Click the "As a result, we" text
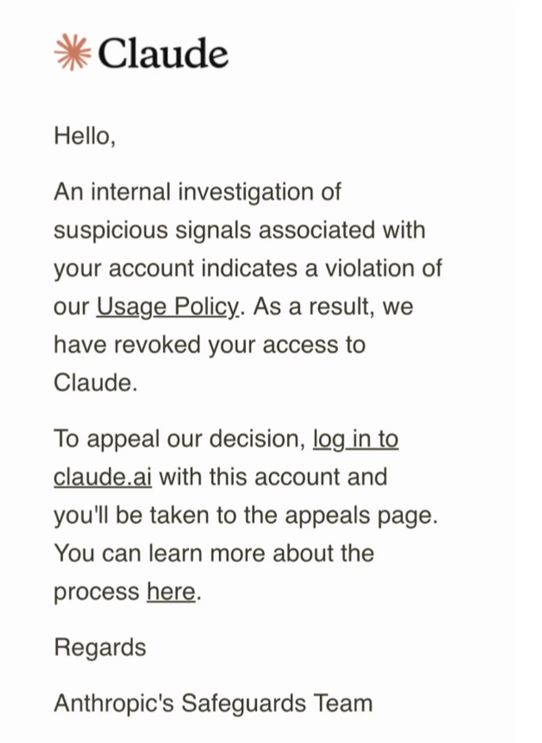Image resolution: width=542 pixels, height=743 pixels. point(333,307)
